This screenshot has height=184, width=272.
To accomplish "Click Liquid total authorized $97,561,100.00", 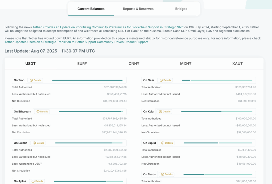I will (x=247, y=150).
